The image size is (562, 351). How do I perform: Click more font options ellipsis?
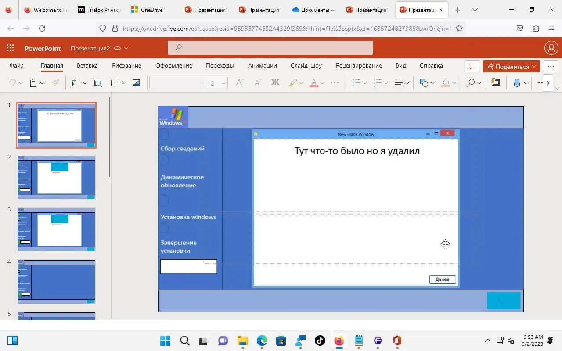pyautogui.click(x=335, y=82)
